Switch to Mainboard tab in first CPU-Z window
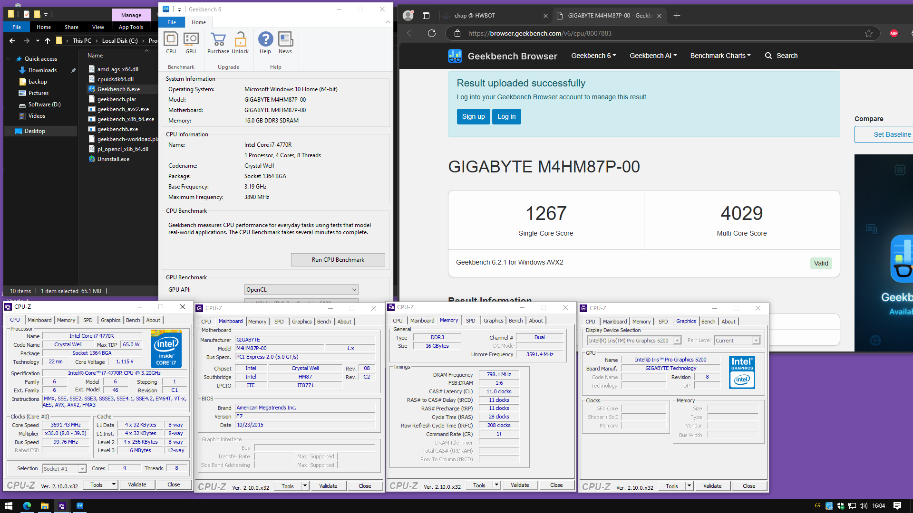The image size is (913, 513). pyautogui.click(x=39, y=320)
